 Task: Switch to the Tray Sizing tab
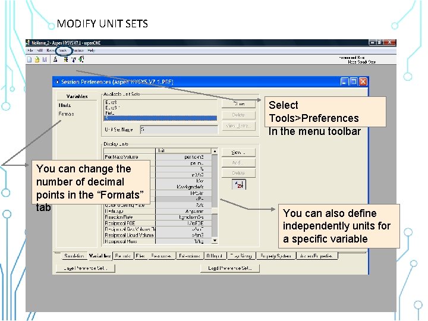click(x=241, y=256)
